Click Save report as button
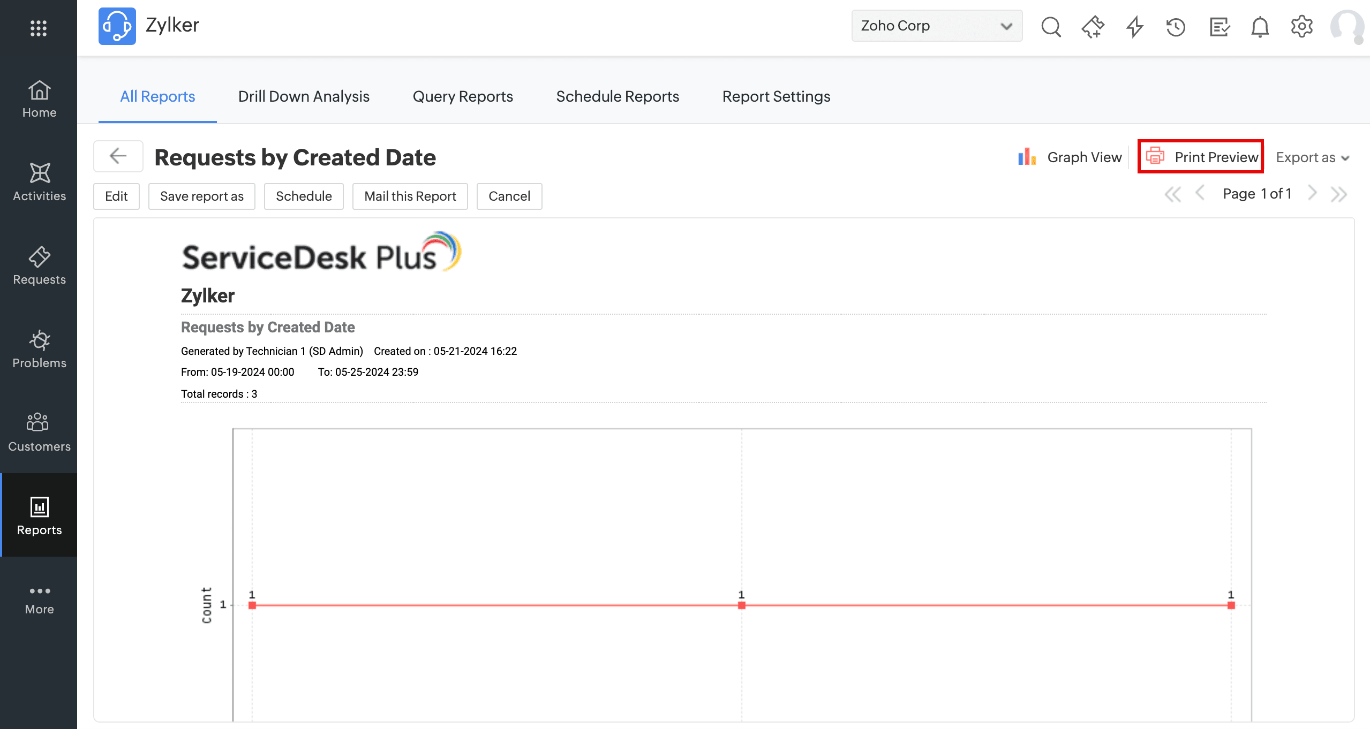 click(201, 196)
